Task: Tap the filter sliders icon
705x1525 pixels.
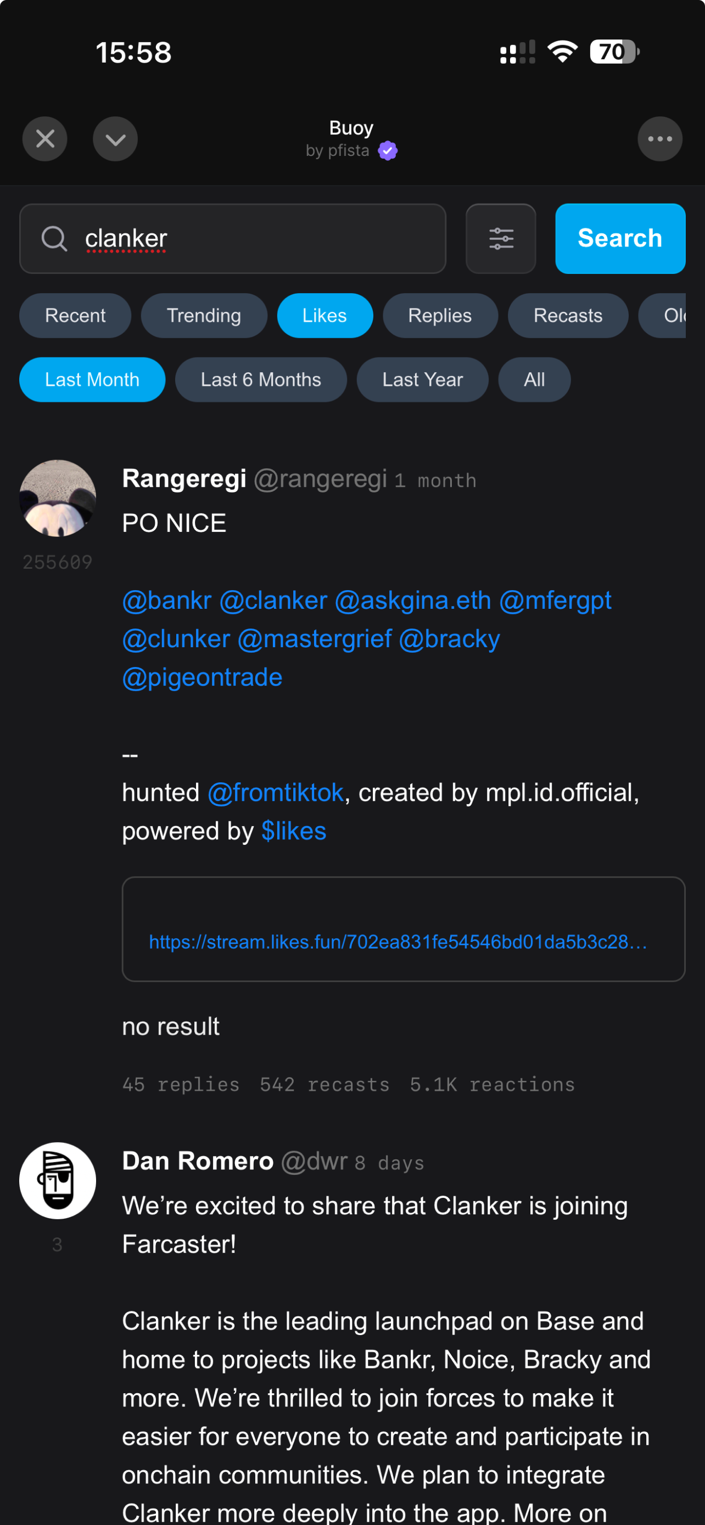Action: 501,239
